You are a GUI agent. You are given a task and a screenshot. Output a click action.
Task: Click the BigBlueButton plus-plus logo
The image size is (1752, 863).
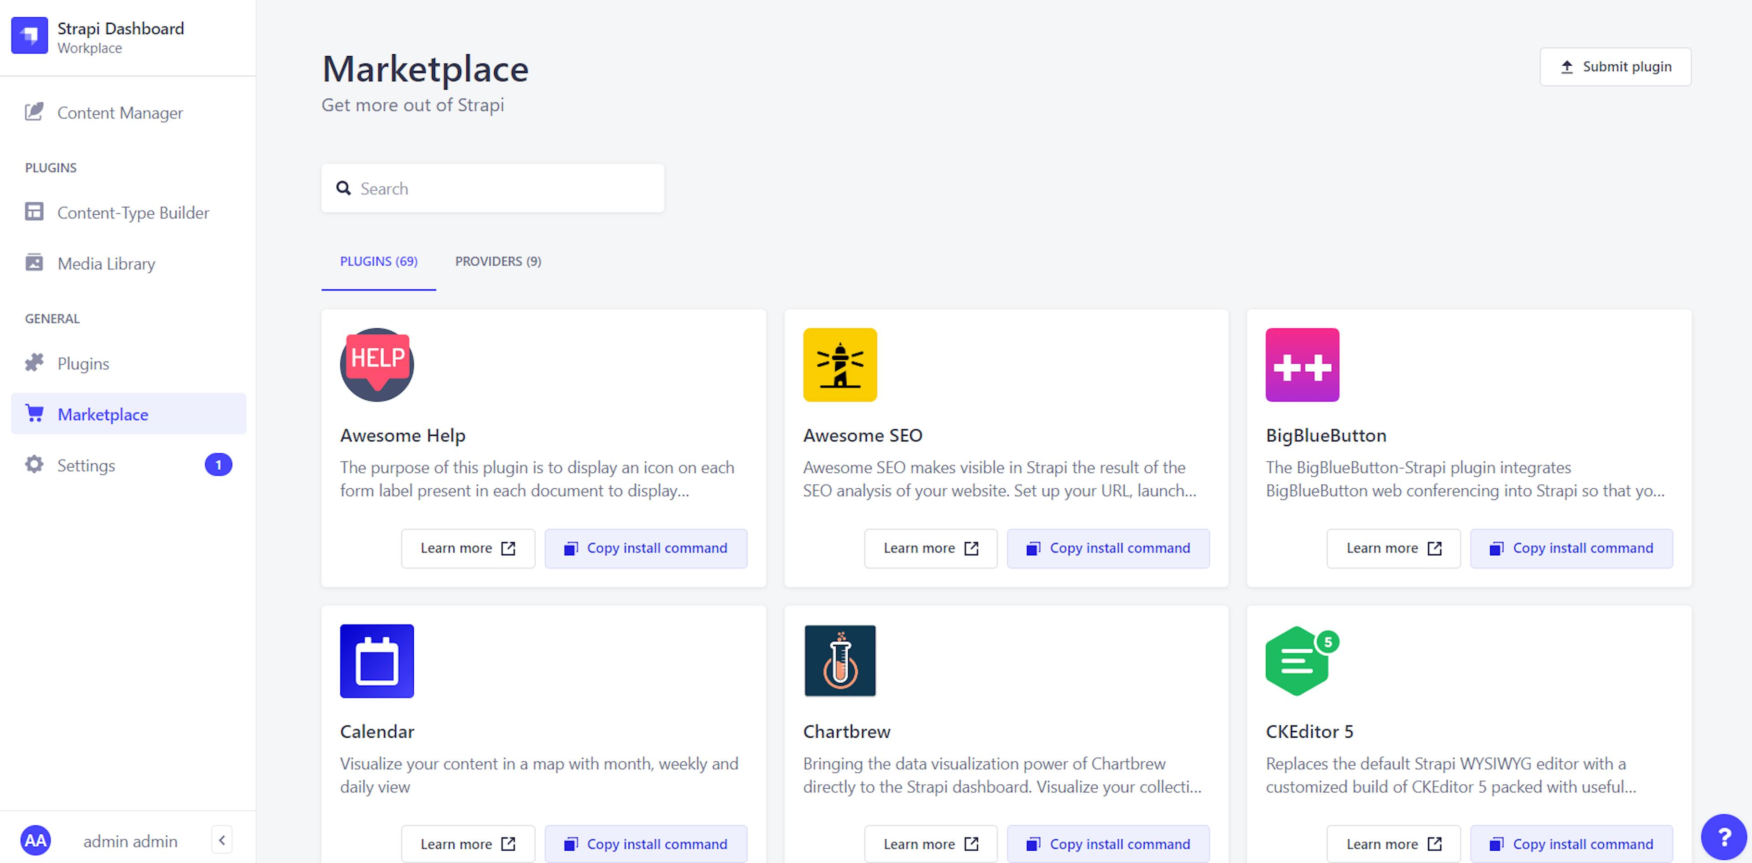tap(1303, 365)
